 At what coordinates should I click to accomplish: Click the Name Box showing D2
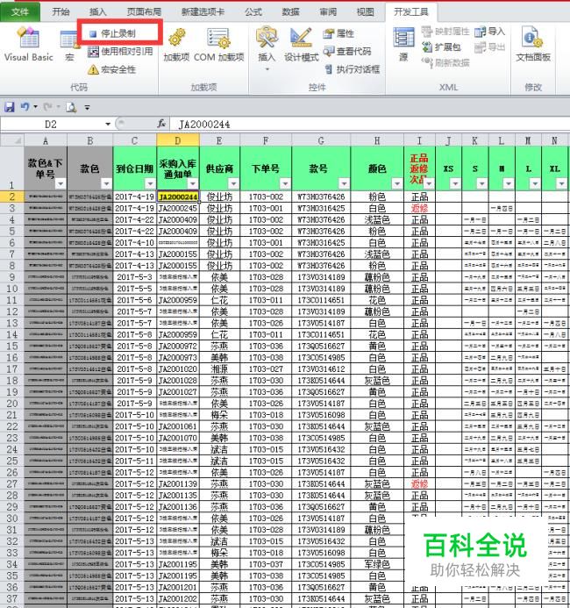click(x=53, y=125)
